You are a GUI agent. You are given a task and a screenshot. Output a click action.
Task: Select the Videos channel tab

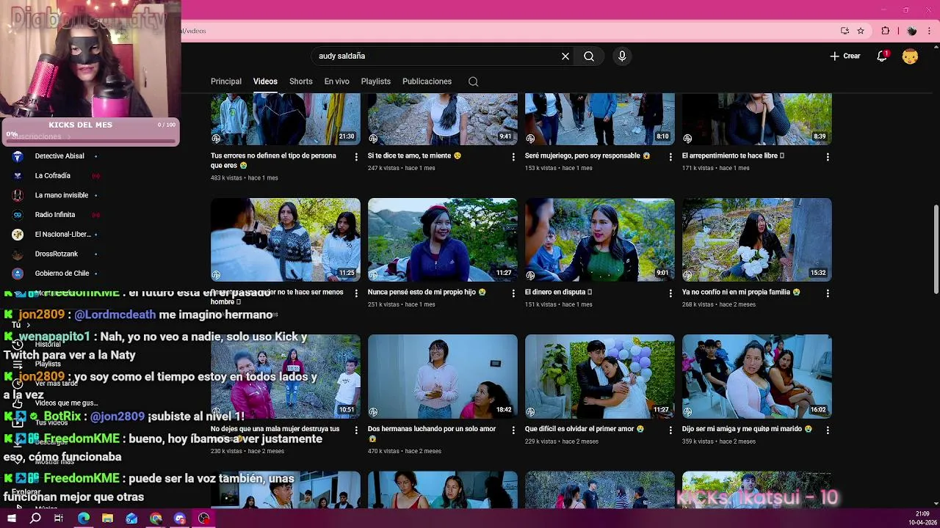click(265, 81)
